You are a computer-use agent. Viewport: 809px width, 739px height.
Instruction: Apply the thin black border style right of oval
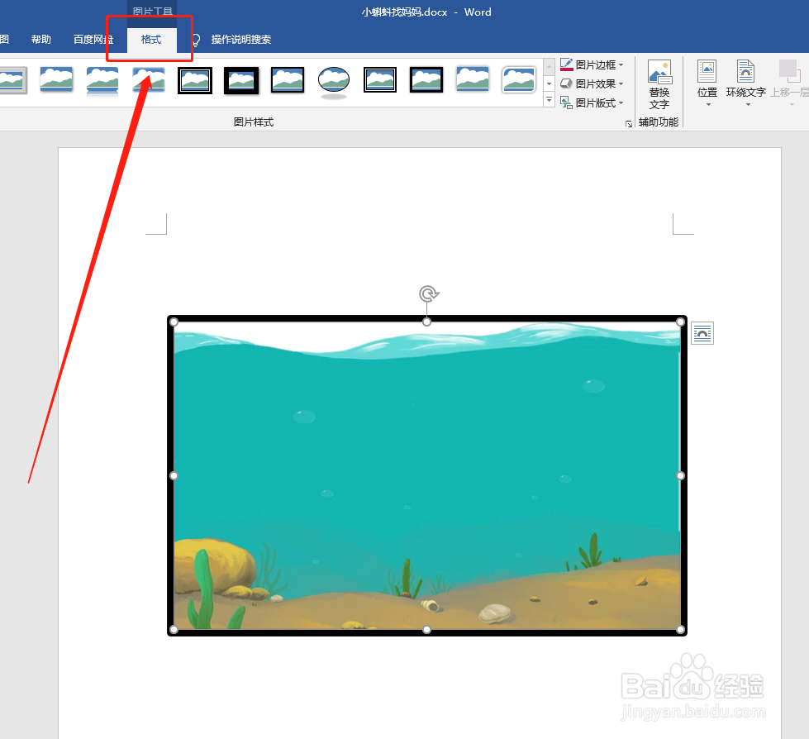(x=380, y=80)
